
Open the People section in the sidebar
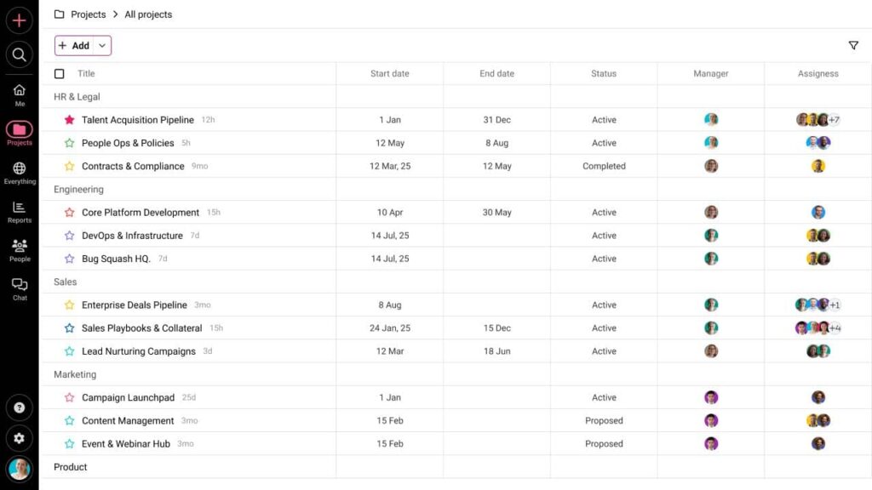[x=19, y=249]
